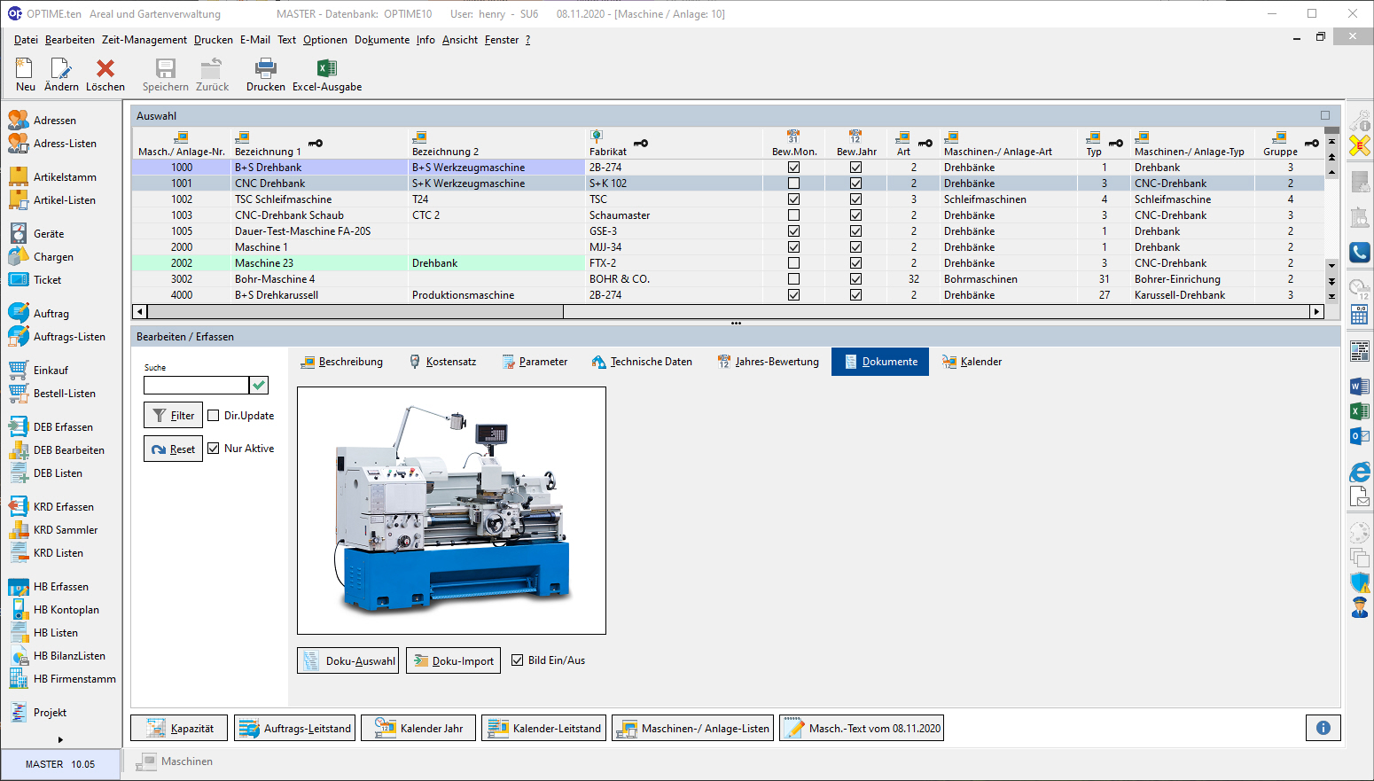Click the Doku-Auswahl button
The image size is (1374, 781).
[x=348, y=660]
